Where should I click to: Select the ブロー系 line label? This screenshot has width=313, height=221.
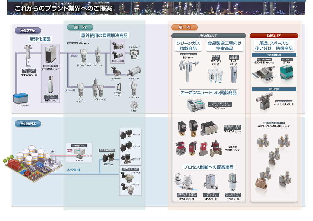(70, 90)
